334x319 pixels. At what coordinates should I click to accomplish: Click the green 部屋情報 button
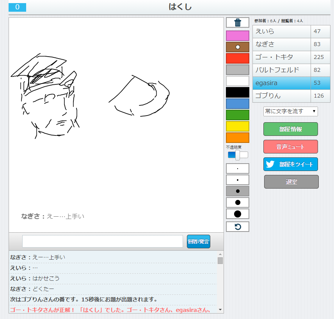pos(291,129)
